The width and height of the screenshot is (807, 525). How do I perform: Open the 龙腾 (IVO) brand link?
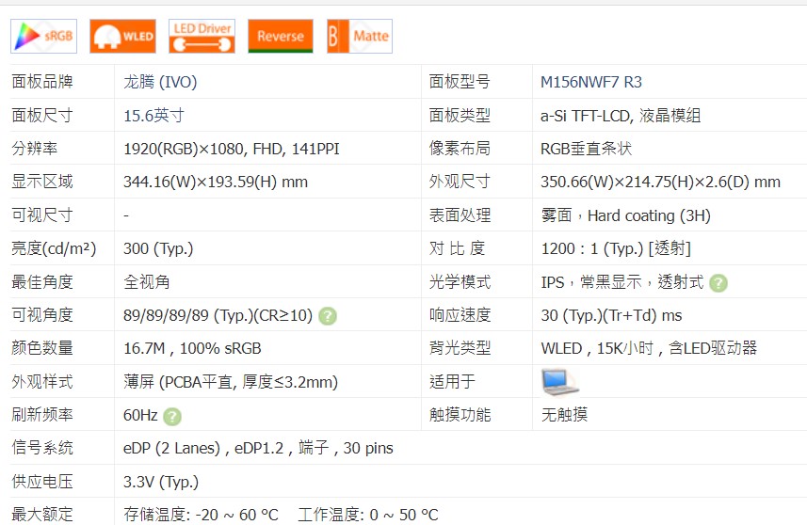(x=160, y=82)
